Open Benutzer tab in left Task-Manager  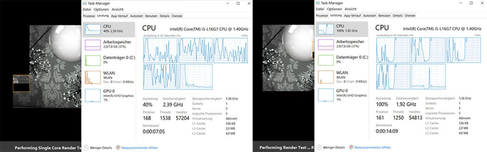[151, 15]
